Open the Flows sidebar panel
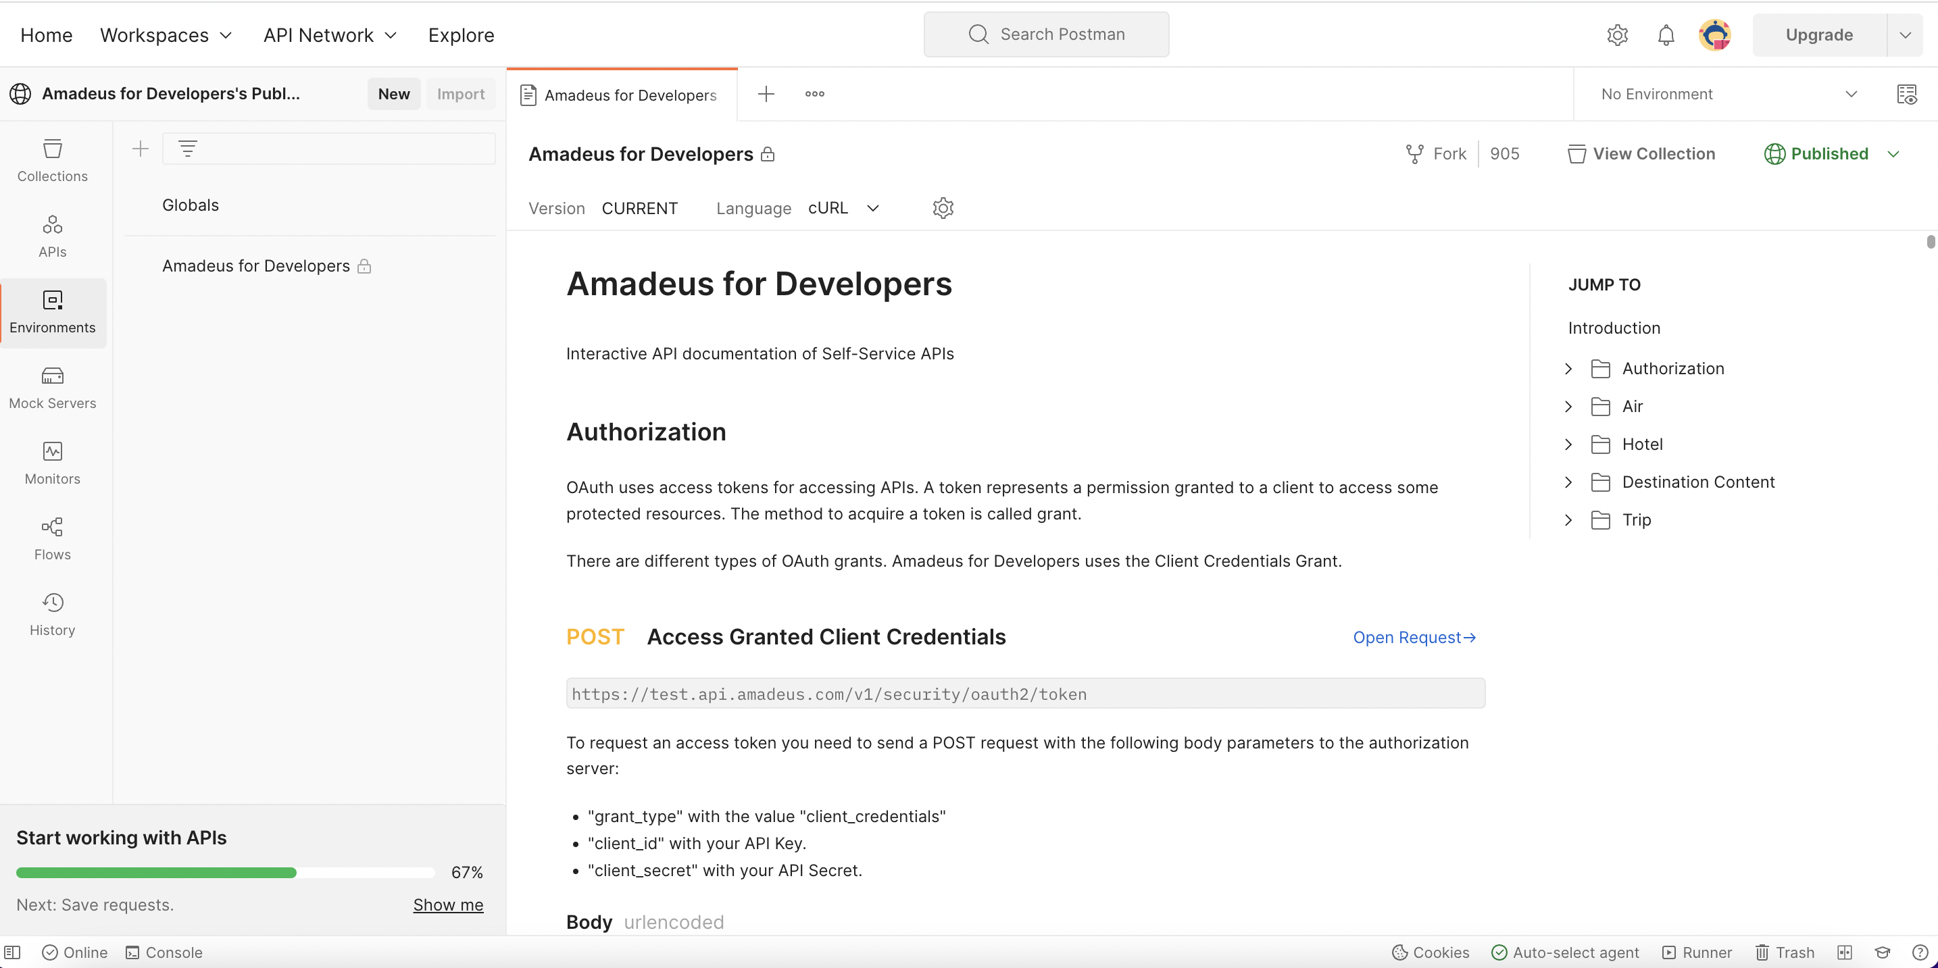Image resolution: width=1938 pixels, height=968 pixels. tap(53, 539)
